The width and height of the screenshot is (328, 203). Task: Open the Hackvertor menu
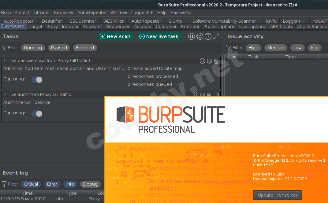tap(181, 13)
